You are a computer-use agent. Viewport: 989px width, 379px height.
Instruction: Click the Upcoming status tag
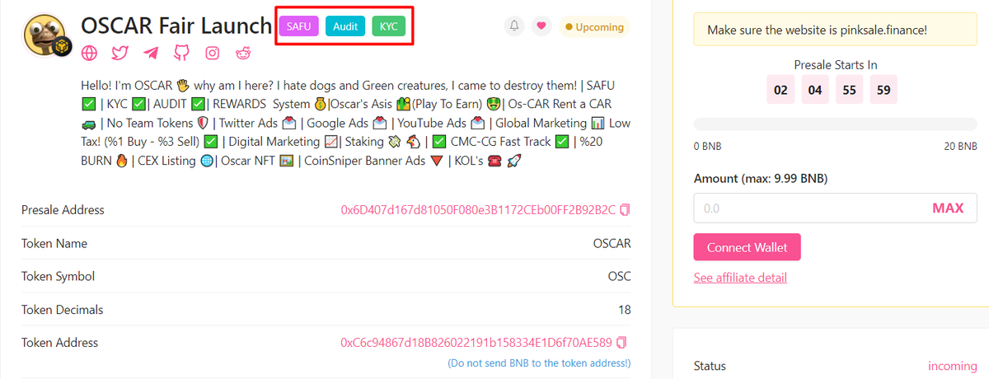(593, 26)
